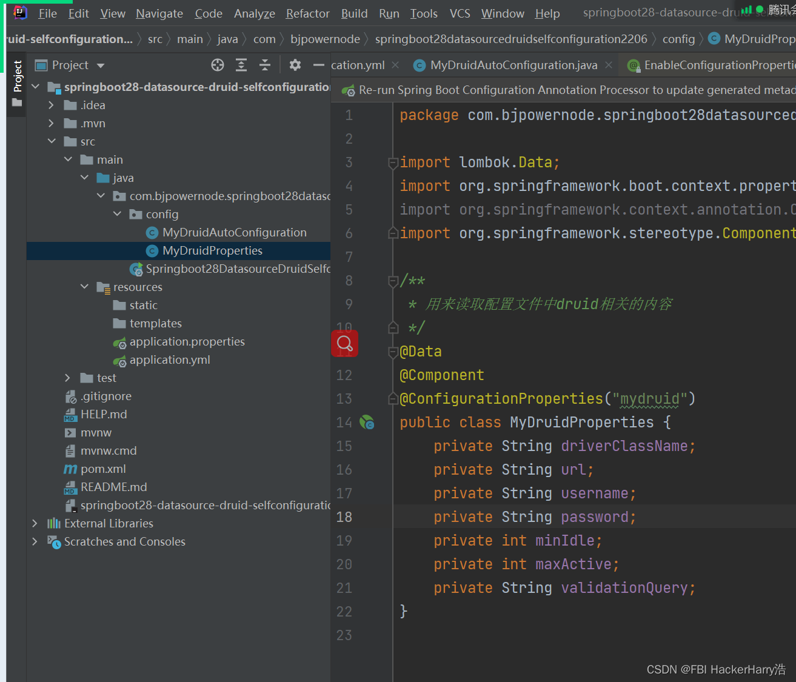Expand the .idea folder

52,105
